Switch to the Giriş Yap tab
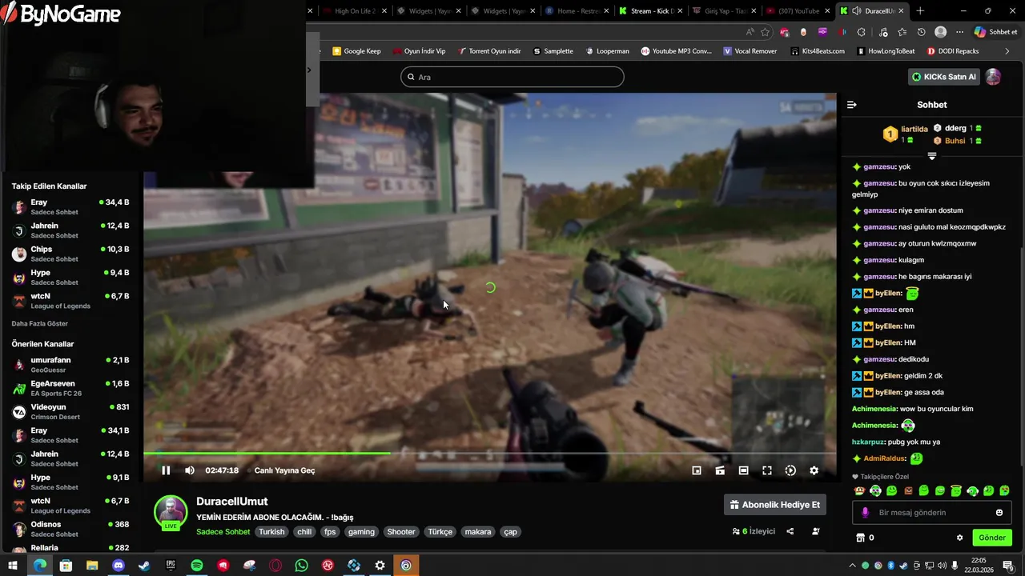This screenshot has width=1025, height=576. pos(724,11)
